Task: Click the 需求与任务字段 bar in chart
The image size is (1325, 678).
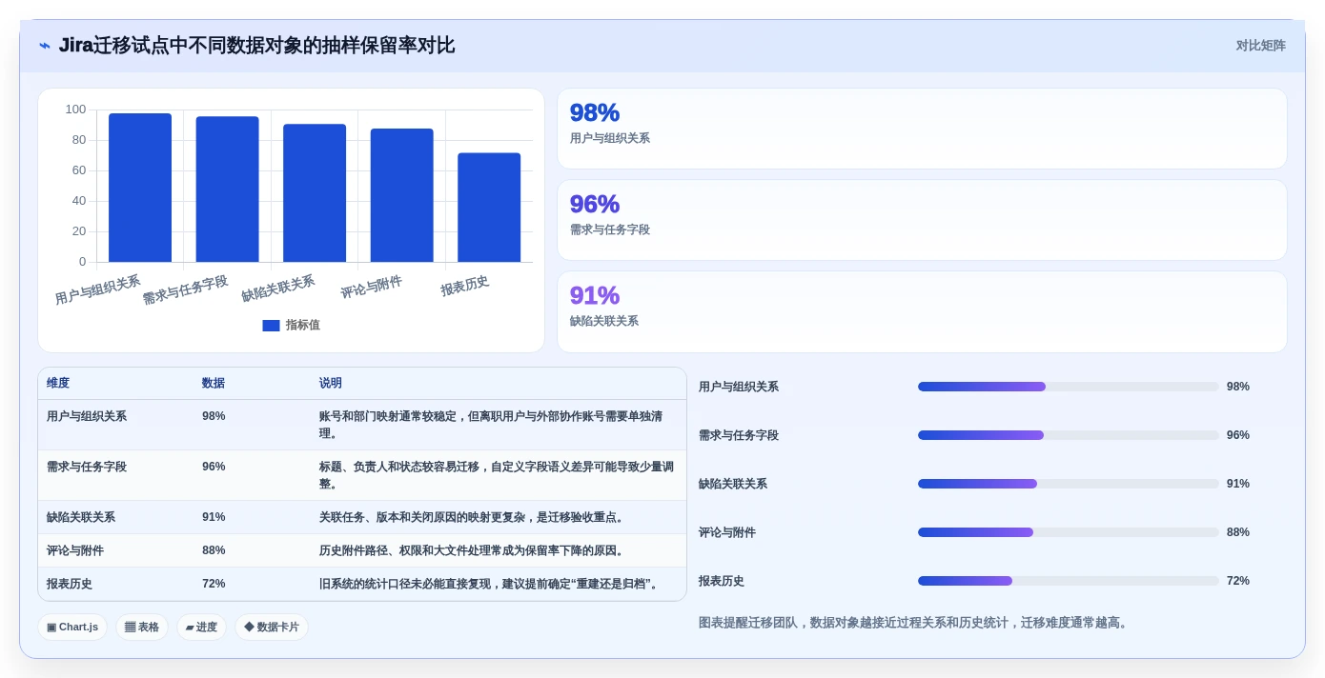Action: 227,189
